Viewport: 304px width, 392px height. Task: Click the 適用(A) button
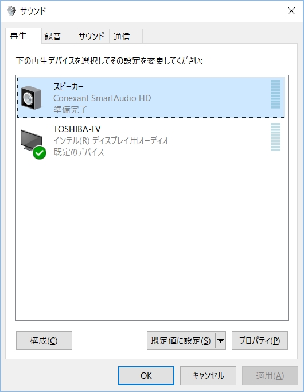(x=270, y=375)
